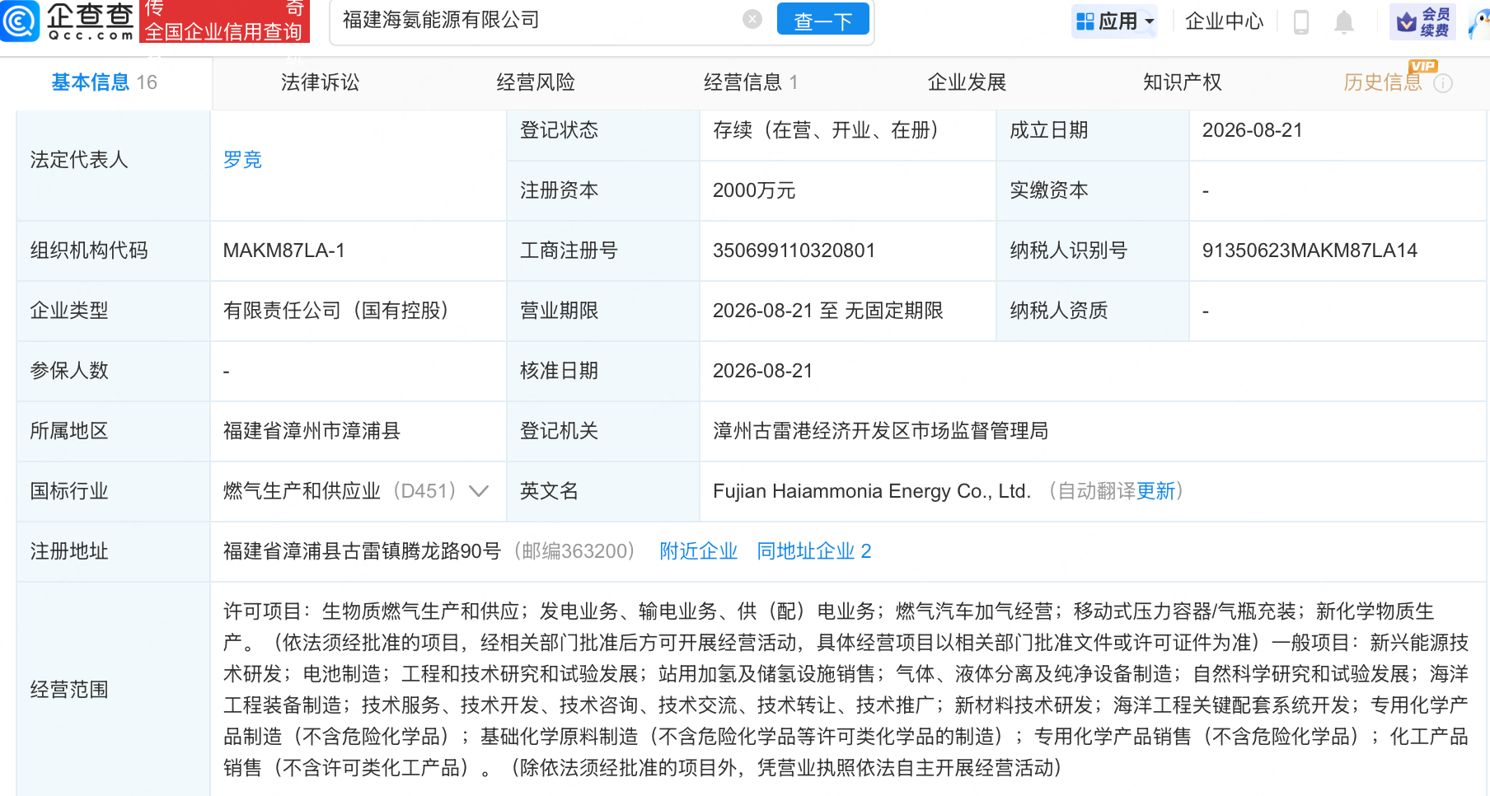
Task: Click business term 2026-08-21 至 无固定期限
Action: [827, 311]
